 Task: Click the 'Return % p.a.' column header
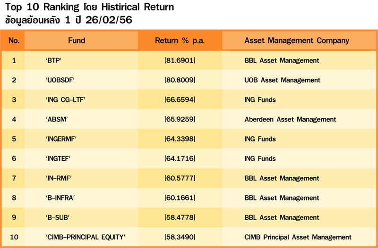[x=180, y=41]
